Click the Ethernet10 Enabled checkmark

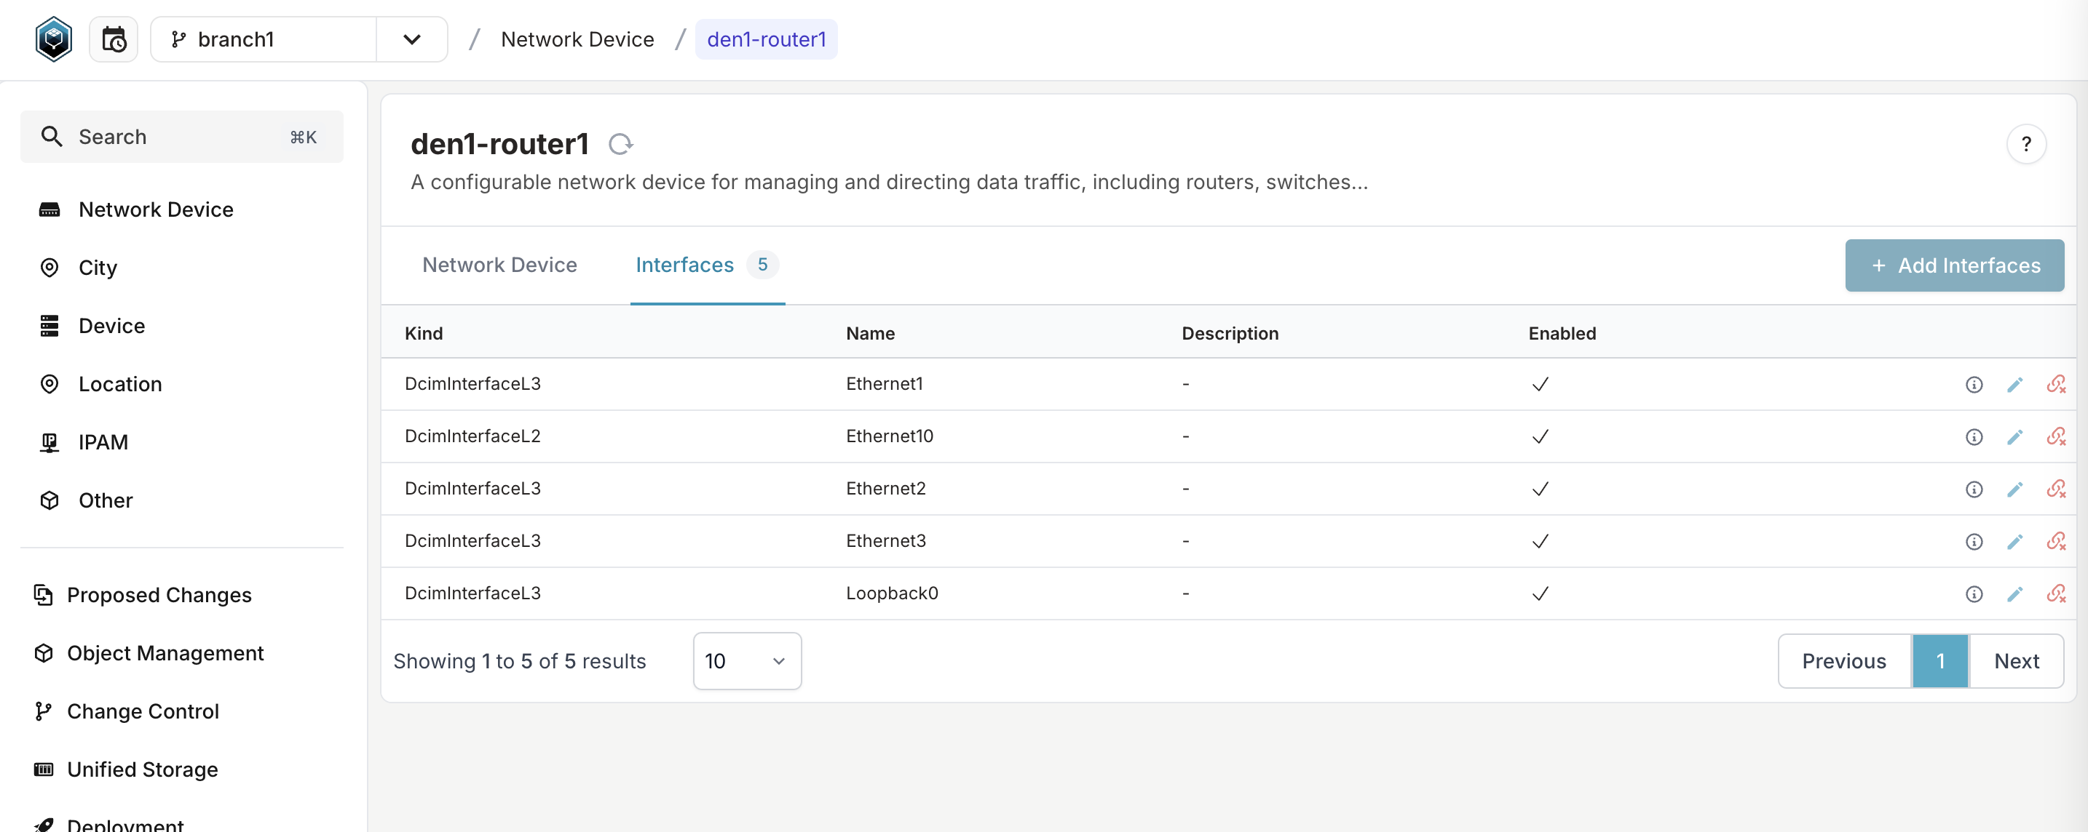(1540, 437)
